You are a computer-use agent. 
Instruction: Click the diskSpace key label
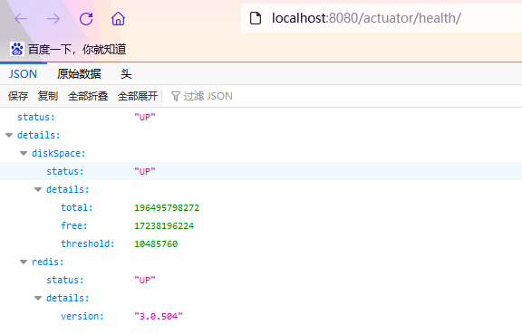[x=59, y=153]
